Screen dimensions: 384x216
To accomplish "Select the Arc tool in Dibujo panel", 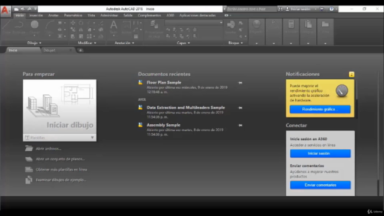I will coord(49,27).
